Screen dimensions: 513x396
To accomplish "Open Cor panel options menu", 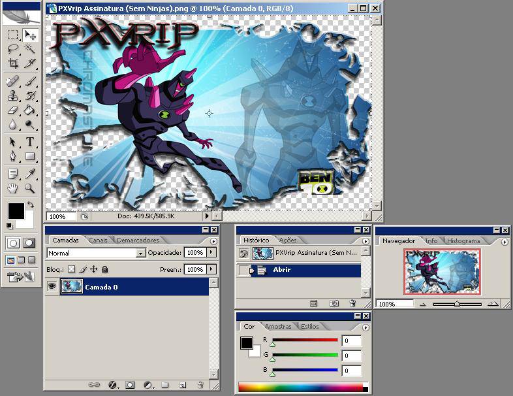I will 365,327.
